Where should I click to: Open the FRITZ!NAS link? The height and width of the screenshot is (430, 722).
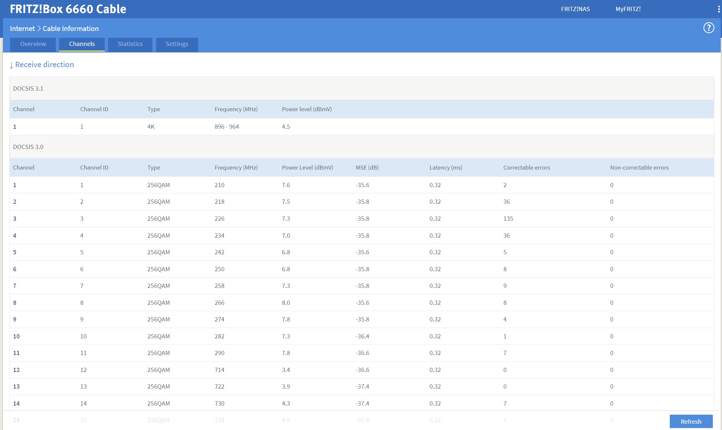click(575, 9)
